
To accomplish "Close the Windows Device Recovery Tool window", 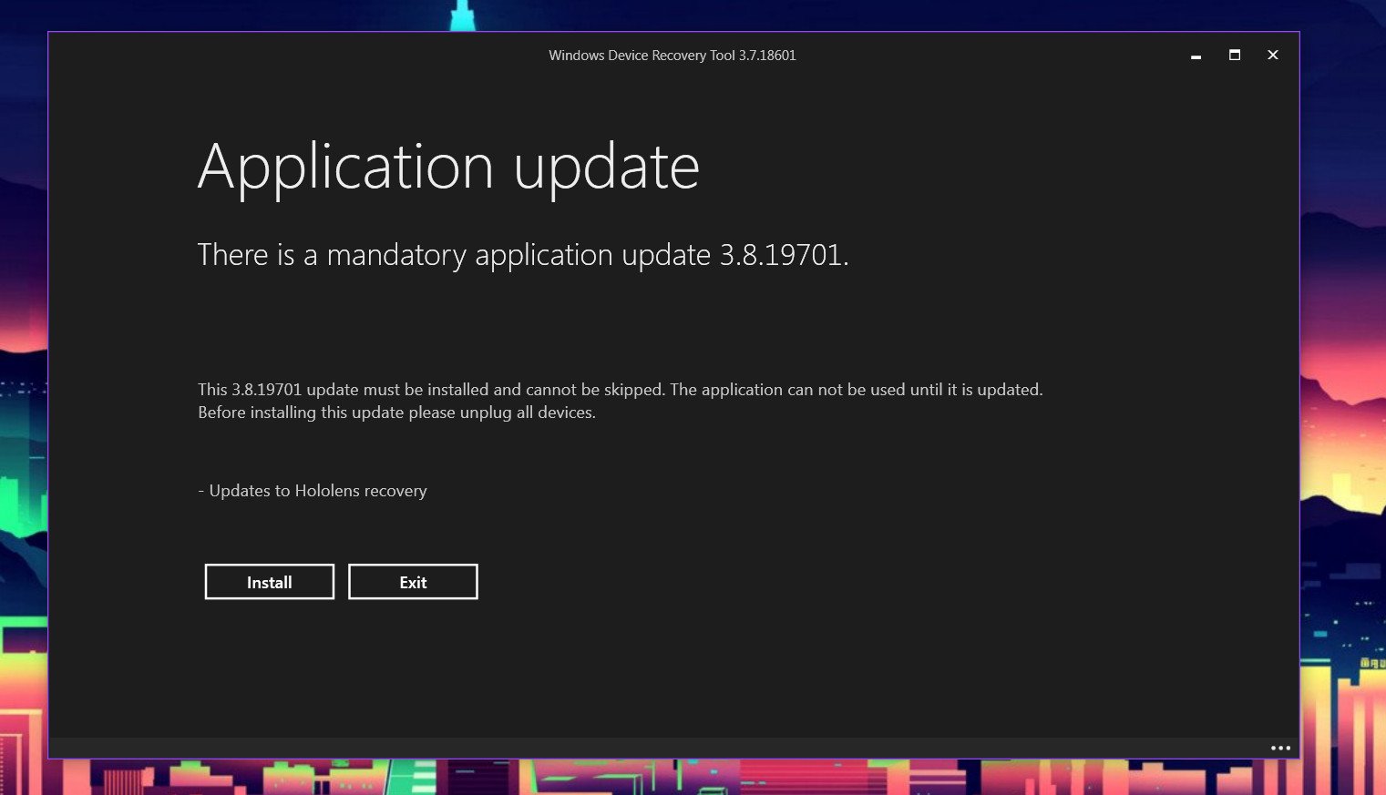I will 1273,55.
